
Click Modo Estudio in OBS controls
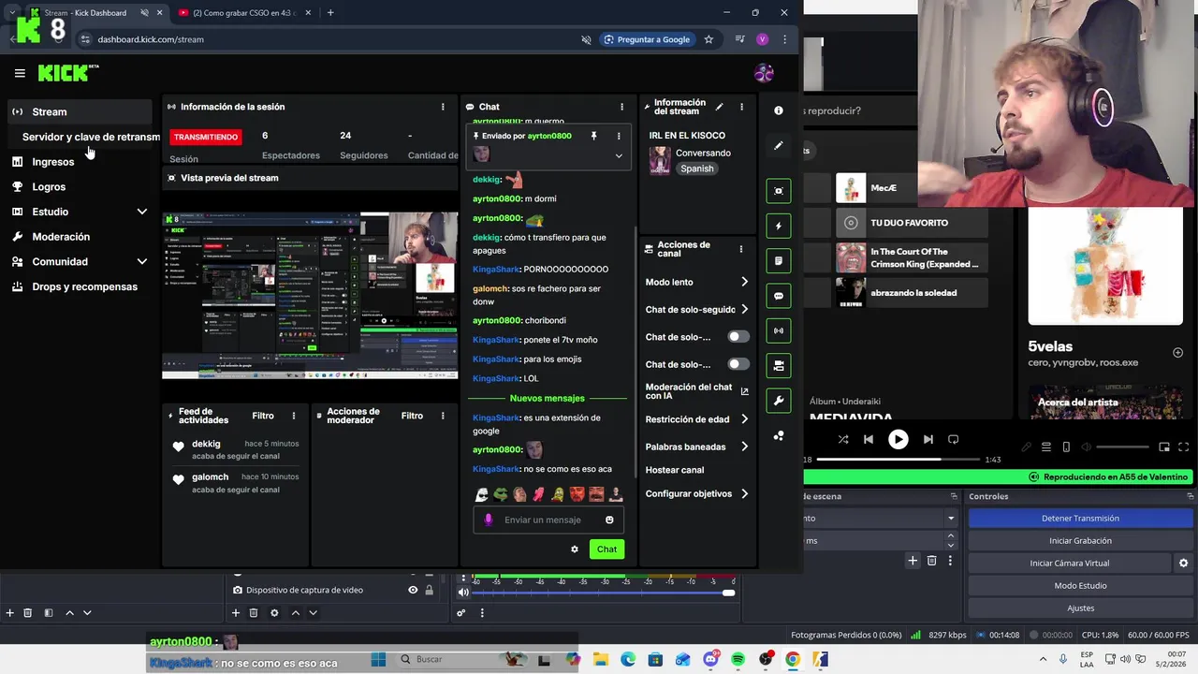coord(1080,585)
